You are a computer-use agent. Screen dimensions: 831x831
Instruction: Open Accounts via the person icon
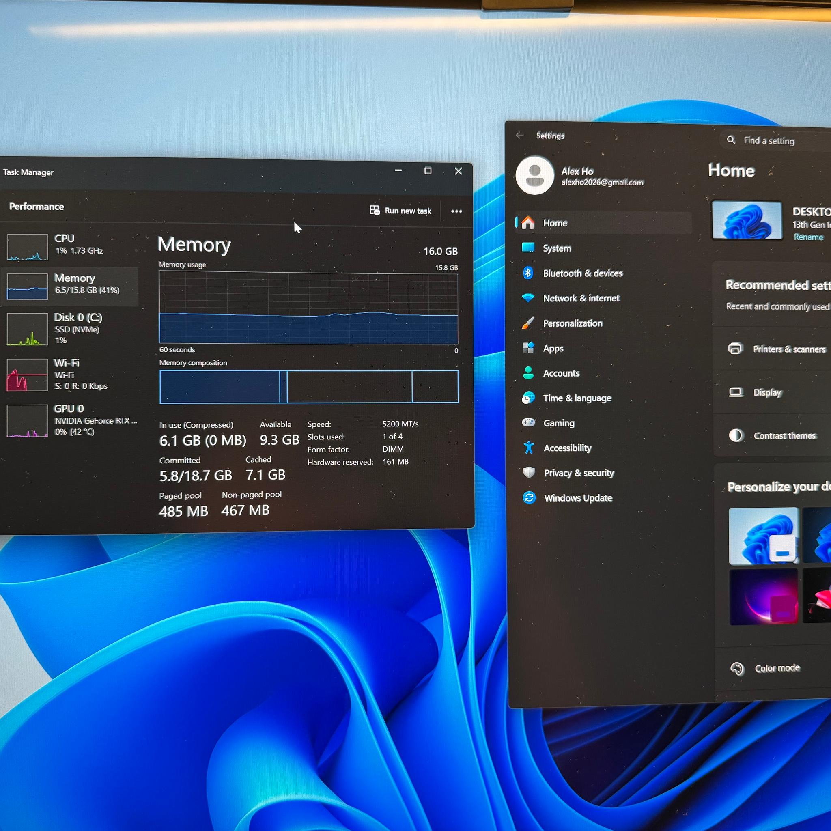[x=528, y=372]
